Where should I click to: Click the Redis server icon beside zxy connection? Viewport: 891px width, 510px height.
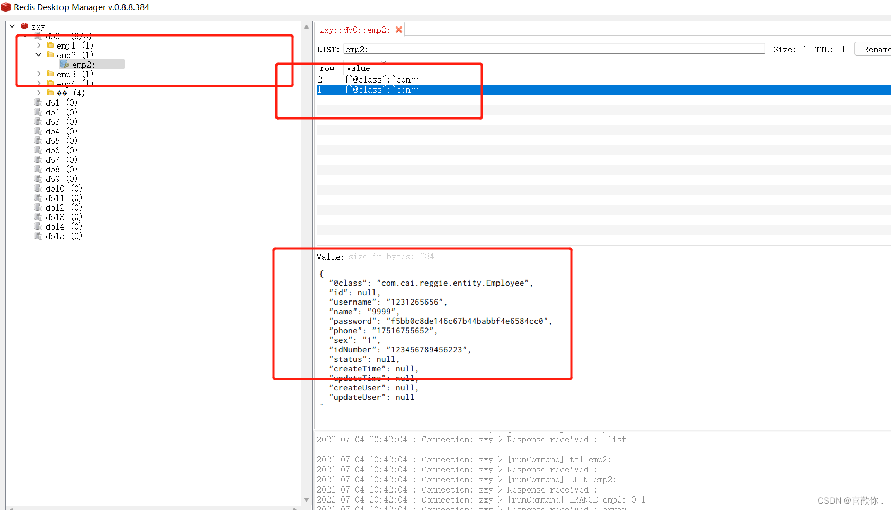point(24,26)
